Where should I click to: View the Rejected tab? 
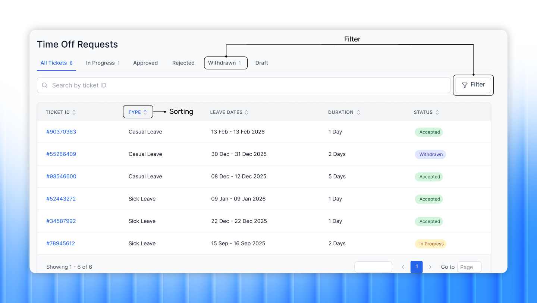pos(183,63)
